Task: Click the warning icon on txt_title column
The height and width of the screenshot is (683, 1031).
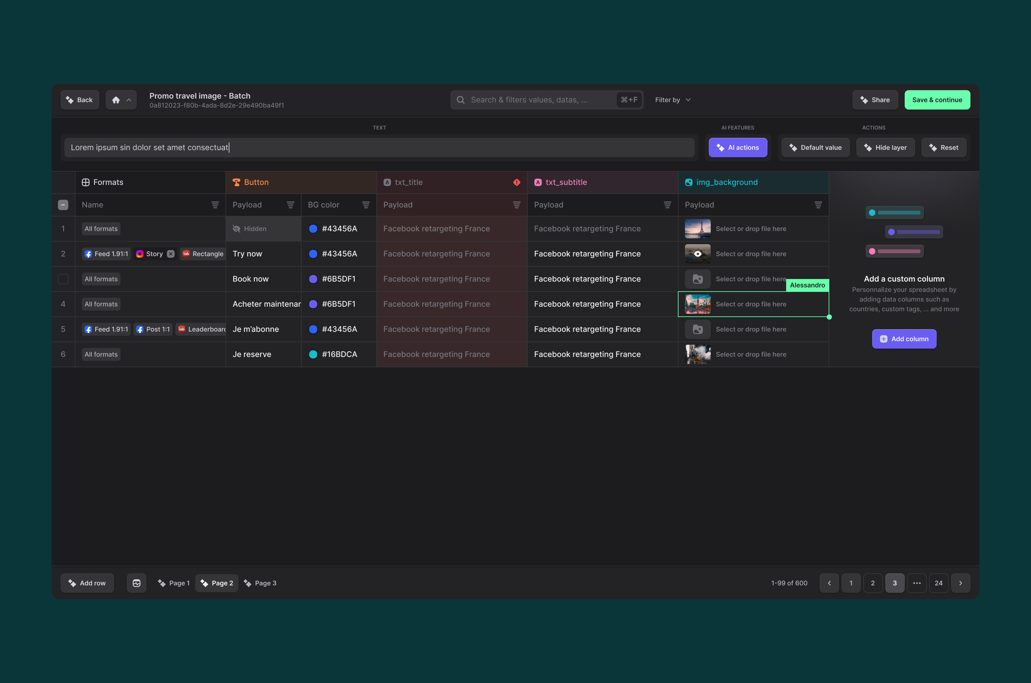Action: pyautogui.click(x=516, y=182)
